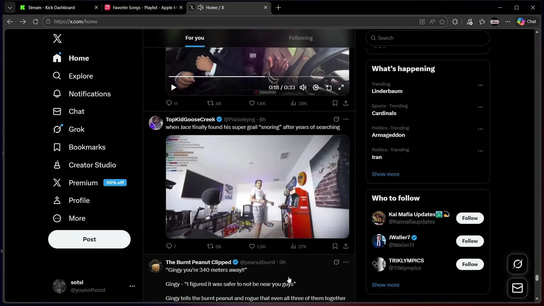Play the video at 0:18
This screenshot has width=544, height=306.
click(173, 87)
